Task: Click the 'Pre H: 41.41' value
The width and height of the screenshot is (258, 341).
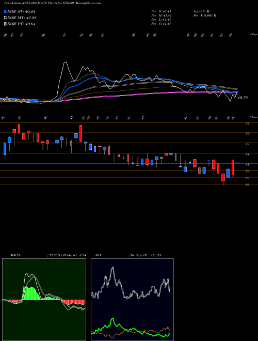Action: 162,16
